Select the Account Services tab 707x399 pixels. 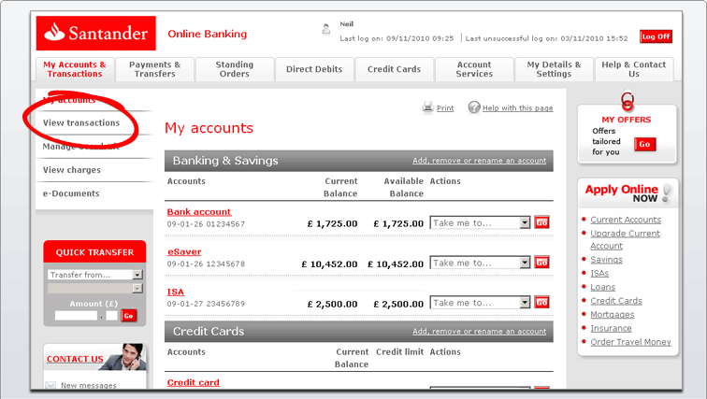tap(474, 69)
